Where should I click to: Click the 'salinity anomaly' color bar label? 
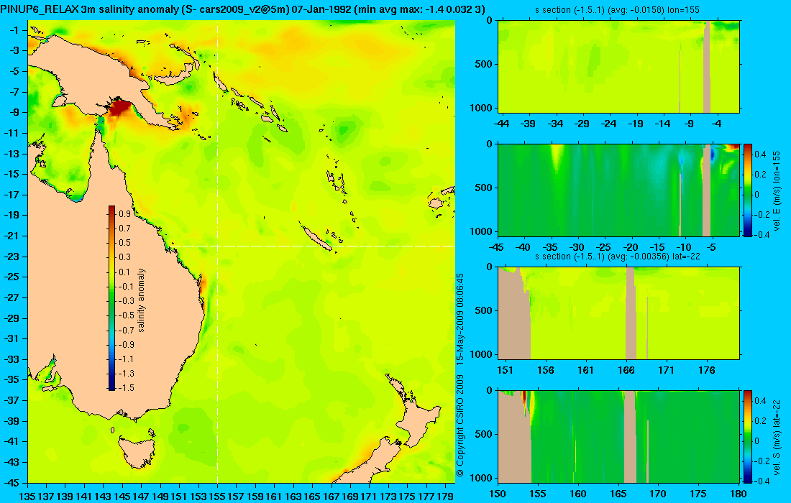coord(141,300)
